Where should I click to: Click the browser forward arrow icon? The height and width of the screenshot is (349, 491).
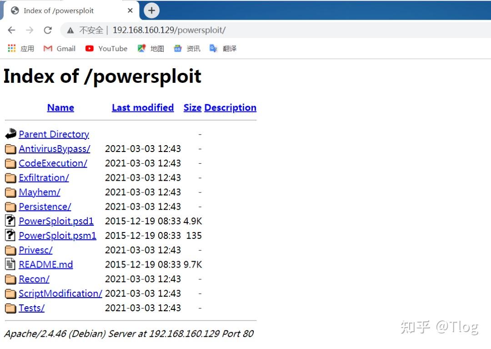[x=29, y=30]
